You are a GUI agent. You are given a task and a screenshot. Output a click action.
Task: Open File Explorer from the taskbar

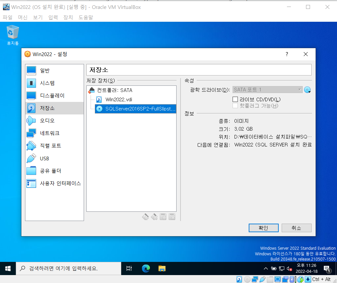pyautogui.click(x=162, y=268)
